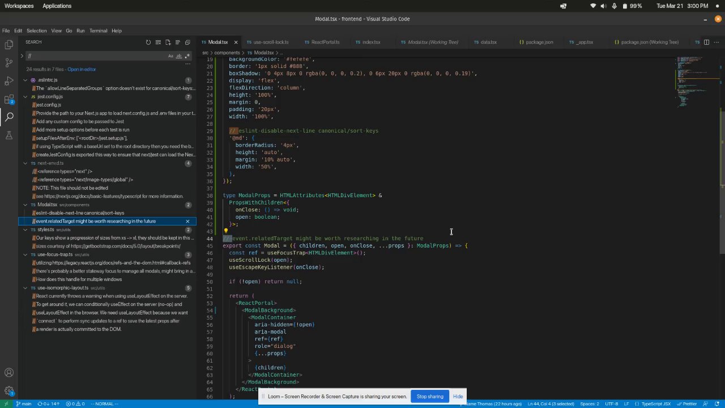Collapse the jest.config.js search results

click(25, 97)
